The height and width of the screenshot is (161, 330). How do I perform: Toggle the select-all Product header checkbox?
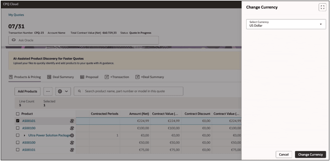(x=18, y=114)
